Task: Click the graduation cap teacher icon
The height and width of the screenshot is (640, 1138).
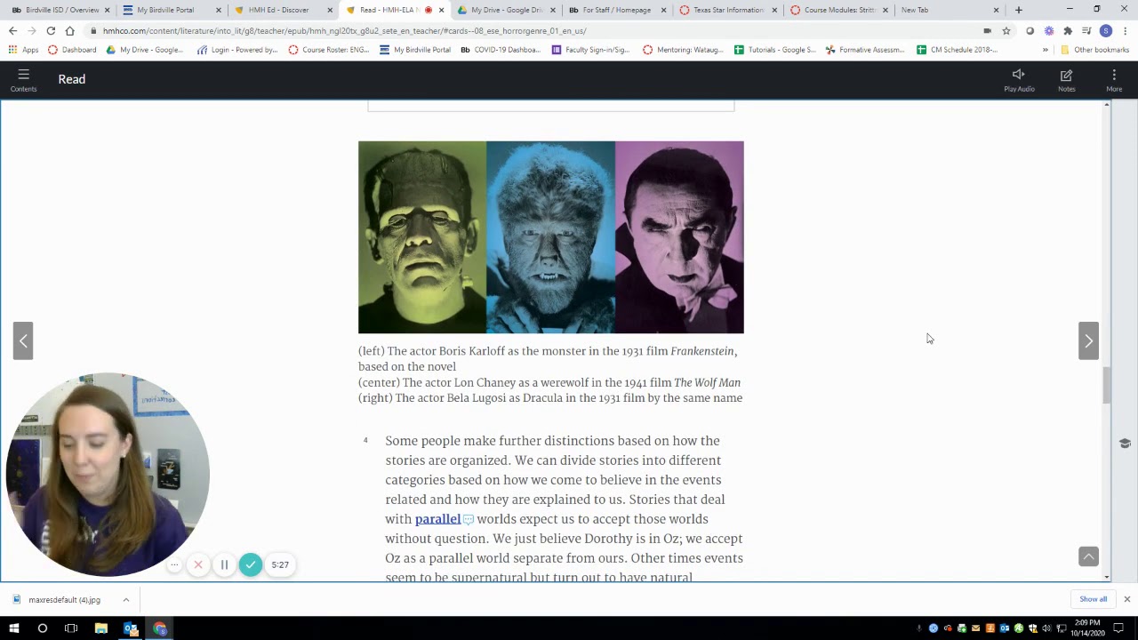Action: [x=1125, y=444]
